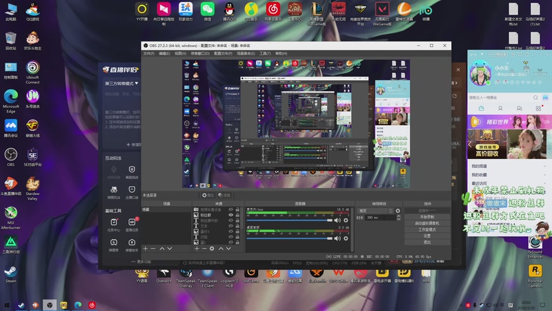Open 设置 button in OBS controls
The height and width of the screenshot is (311, 552).
[x=427, y=236]
